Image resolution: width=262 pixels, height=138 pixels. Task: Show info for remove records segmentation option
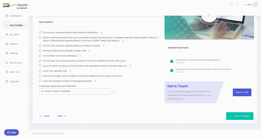point(123,40)
